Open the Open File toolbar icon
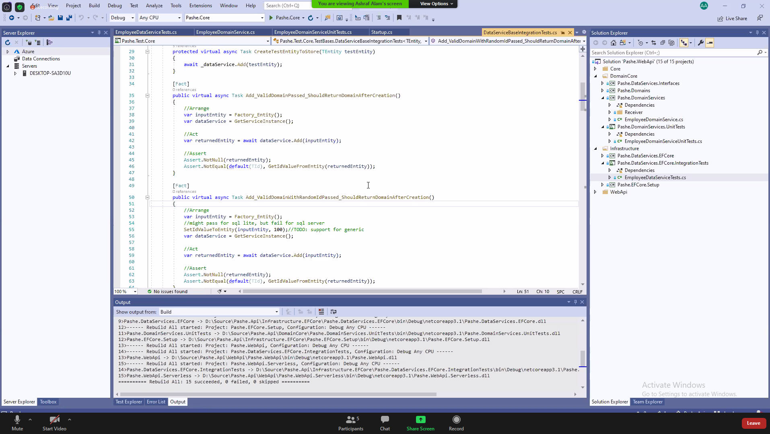 coord(51,18)
